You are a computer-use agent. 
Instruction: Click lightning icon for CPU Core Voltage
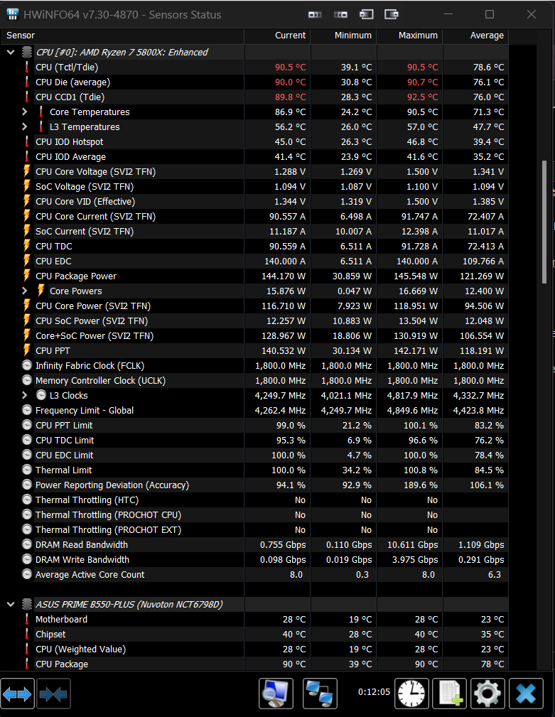point(27,171)
